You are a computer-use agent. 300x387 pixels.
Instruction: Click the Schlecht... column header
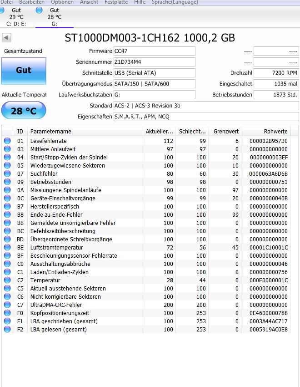(192, 132)
